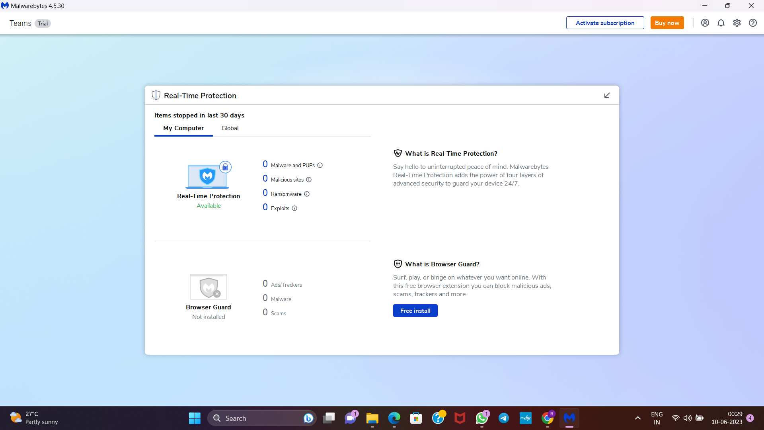Click the Available status under Real-Time Protection
Image resolution: width=764 pixels, height=430 pixels.
209,206
